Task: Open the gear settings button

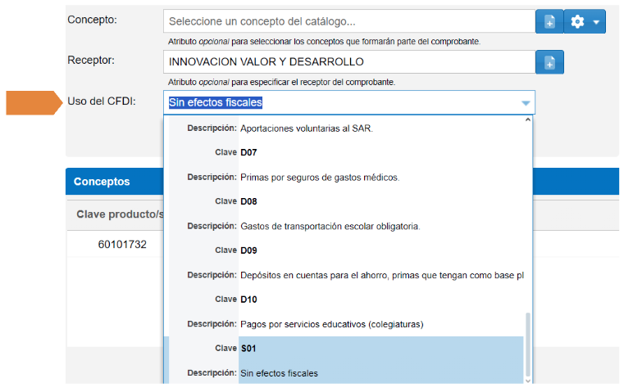Action: coord(585,21)
